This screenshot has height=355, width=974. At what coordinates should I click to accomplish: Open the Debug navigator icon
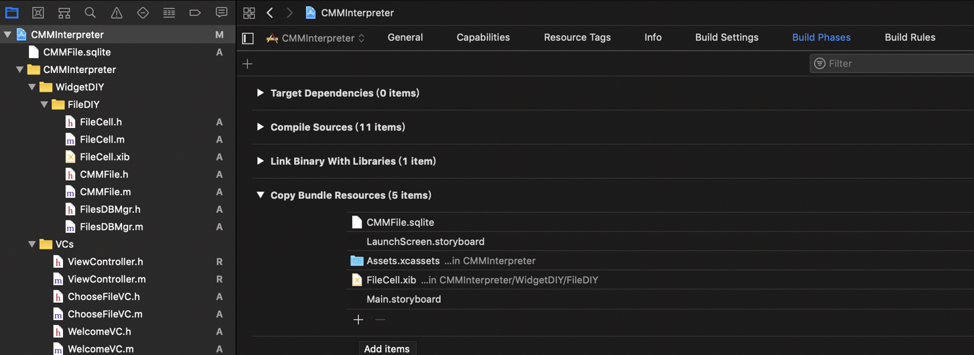pos(169,13)
